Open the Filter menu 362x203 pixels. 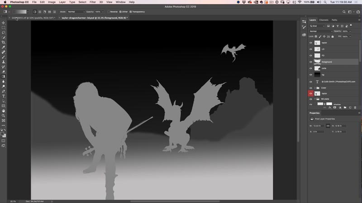93,2
